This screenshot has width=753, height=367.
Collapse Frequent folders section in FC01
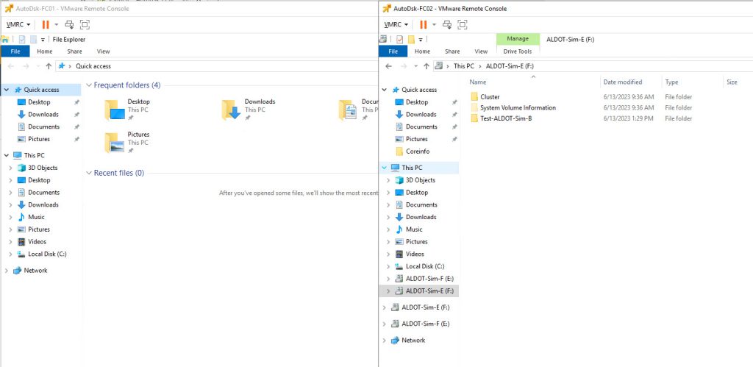point(89,85)
